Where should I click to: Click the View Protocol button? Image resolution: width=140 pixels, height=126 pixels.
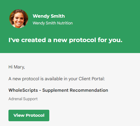(29, 115)
